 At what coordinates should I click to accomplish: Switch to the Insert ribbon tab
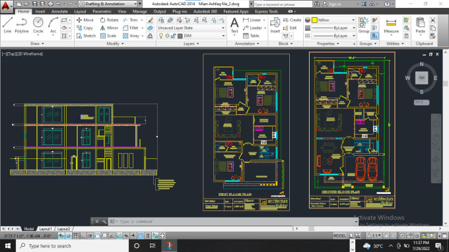(40, 11)
